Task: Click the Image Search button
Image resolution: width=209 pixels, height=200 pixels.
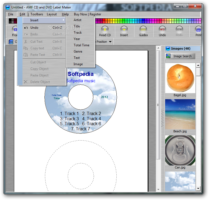Action: coord(180,56)
